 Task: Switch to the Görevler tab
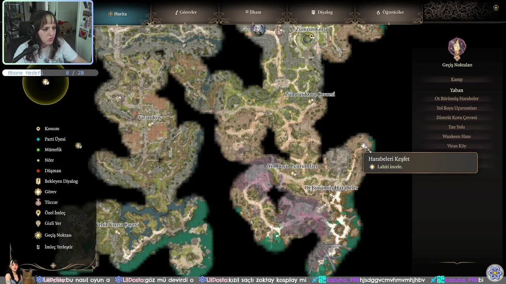pos(186,12)
